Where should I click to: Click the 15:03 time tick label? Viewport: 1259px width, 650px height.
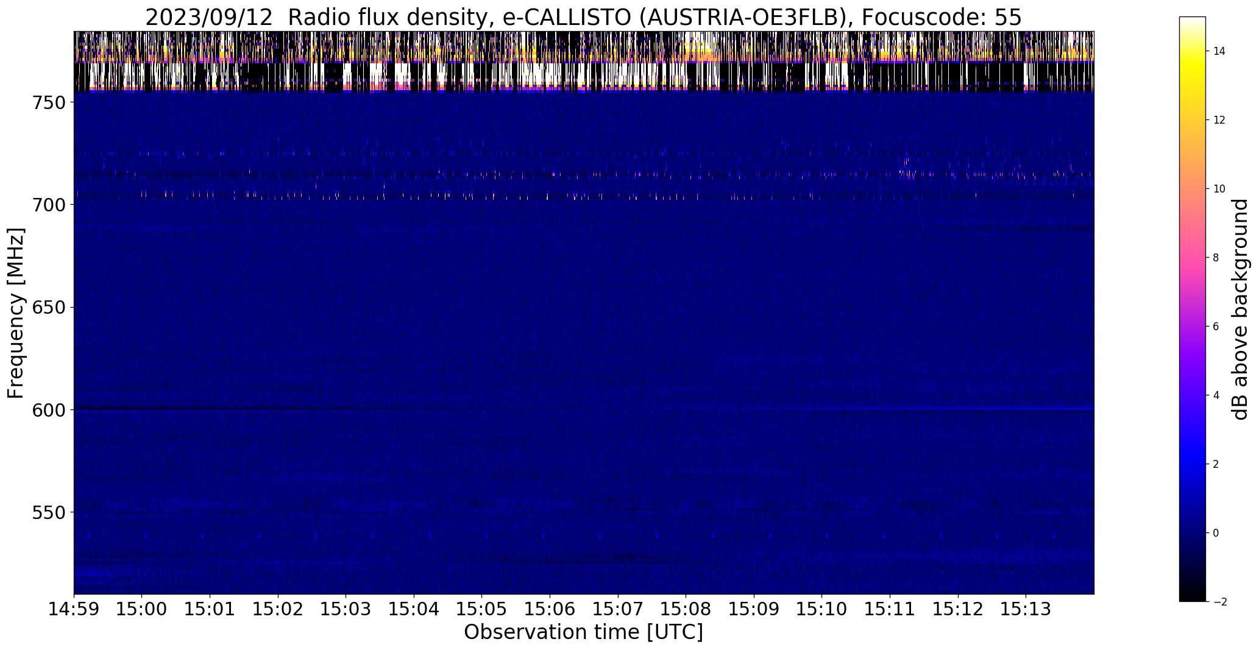pyautogui.click(x=346, y=609)
